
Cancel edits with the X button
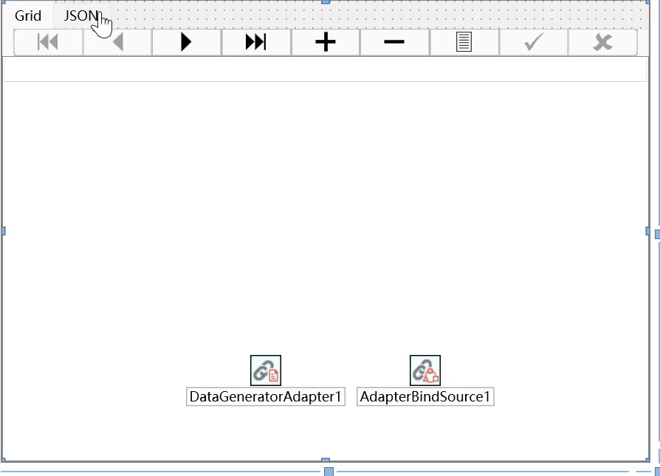click(x=602, y=42)
